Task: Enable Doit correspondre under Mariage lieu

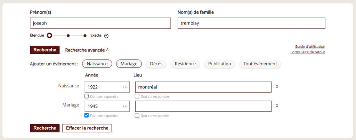Action: [137, 115]
